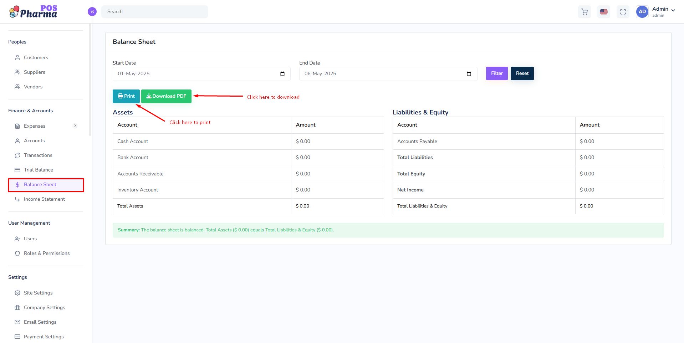Click the AD avatar circle
The height and width of the screenshot is (343, 684).
[x=642, y=12]
